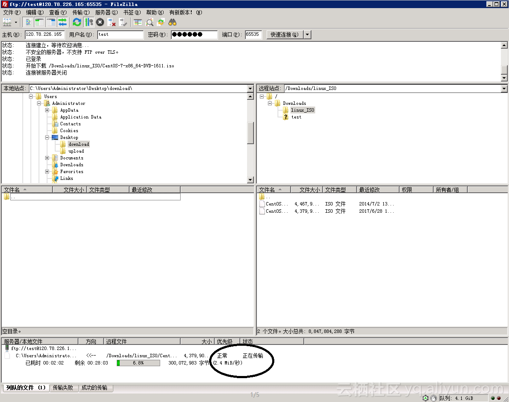Open the 书签 menu

click(132, 12)
